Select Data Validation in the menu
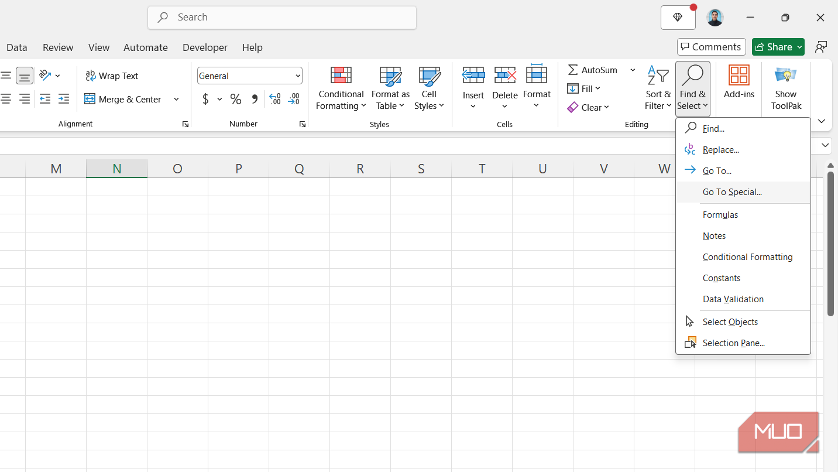 tap(743, 299)
